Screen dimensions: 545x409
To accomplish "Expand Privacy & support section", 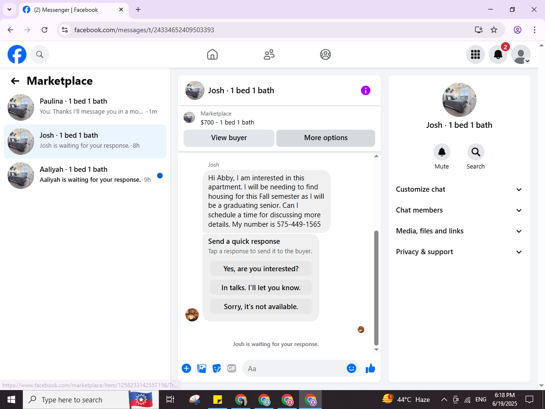I will [459, 252].
